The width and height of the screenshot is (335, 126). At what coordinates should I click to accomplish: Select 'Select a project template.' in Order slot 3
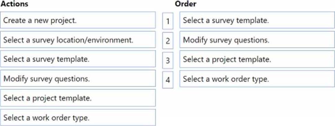coord(257,59)
